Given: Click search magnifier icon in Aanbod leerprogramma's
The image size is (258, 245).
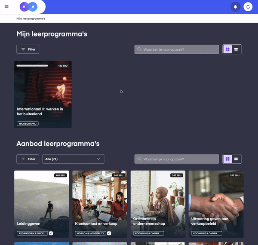Looking at the screenshot, I should click(139, 159).
